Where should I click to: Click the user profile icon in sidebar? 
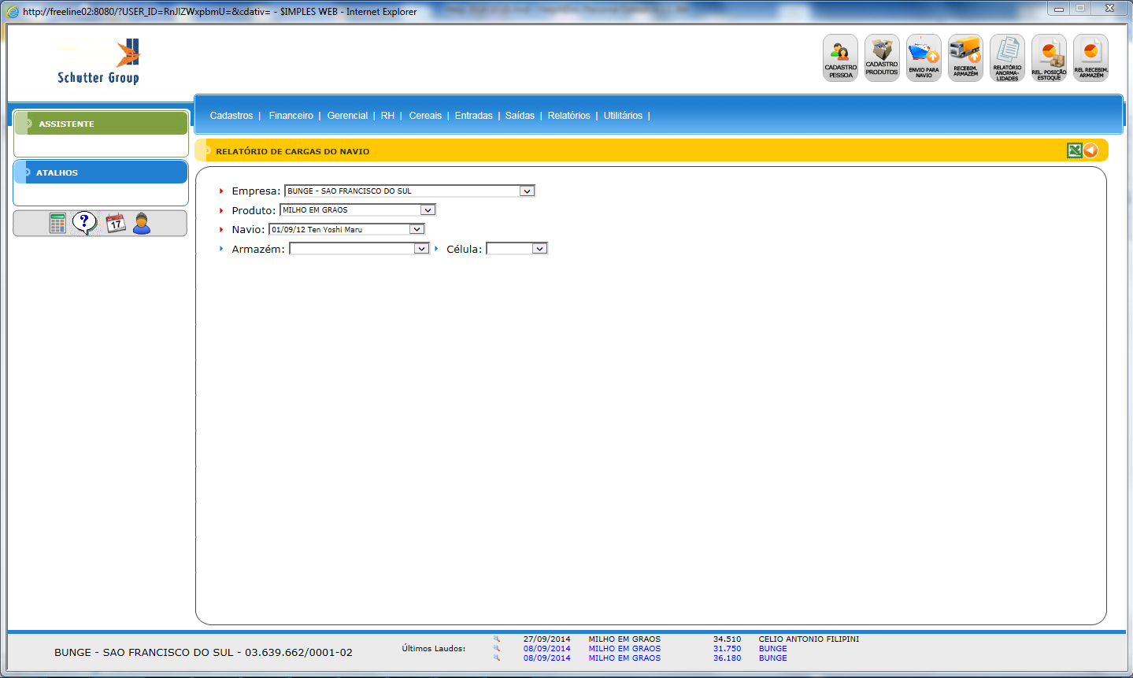[142, 224]
